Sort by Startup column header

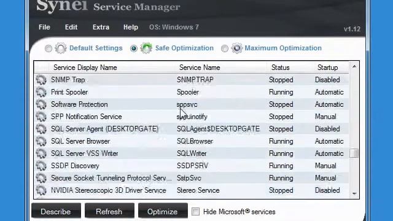coord(327,68)
